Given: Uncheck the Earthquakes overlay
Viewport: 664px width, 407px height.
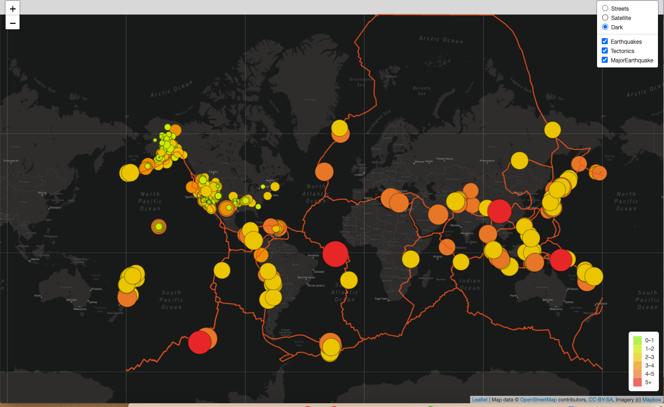Looking at the screenshot, I should [x=604, y=41].
